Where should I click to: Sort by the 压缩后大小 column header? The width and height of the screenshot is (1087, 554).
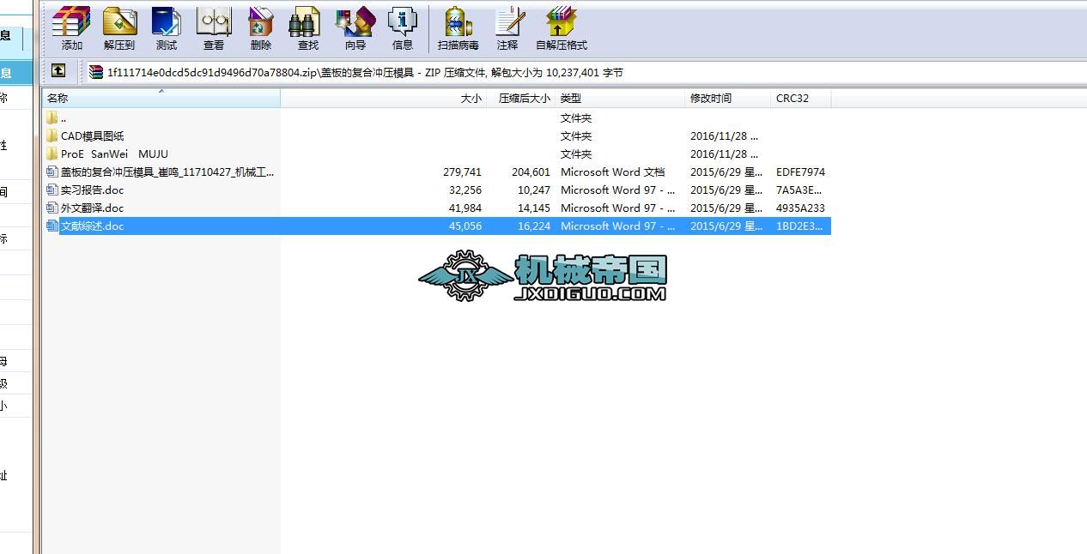tap(521, 98)
